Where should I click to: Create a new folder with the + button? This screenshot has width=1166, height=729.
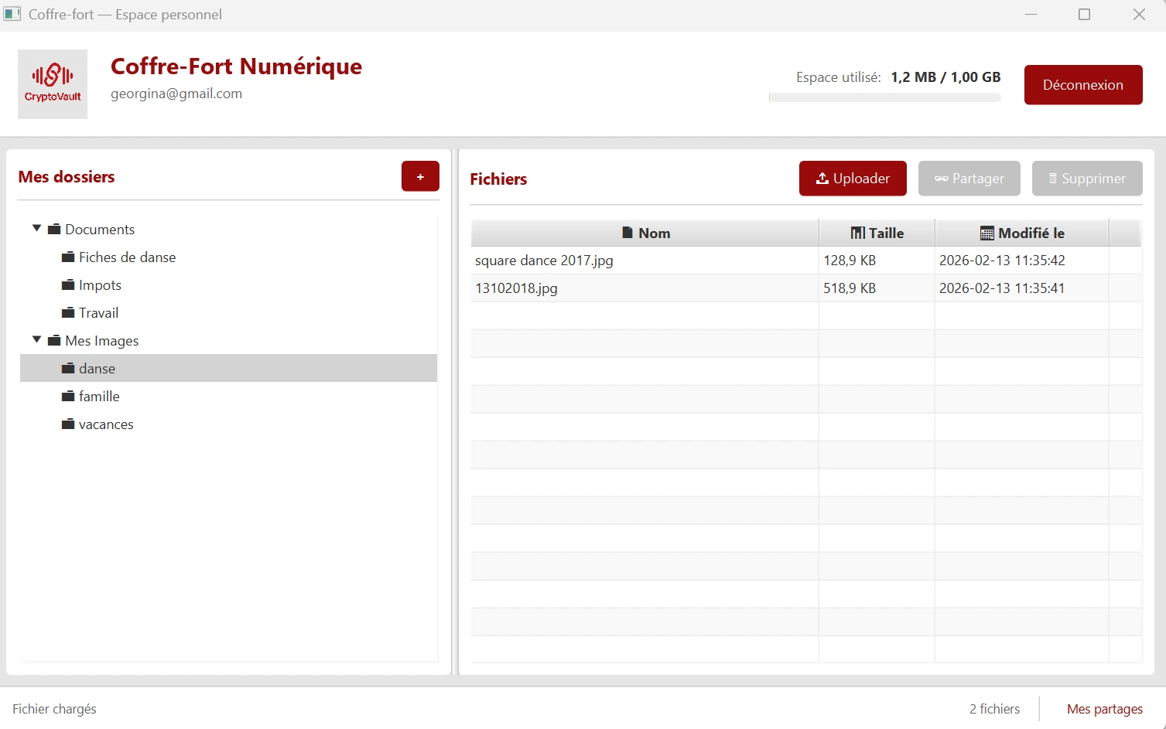(420, 176)
